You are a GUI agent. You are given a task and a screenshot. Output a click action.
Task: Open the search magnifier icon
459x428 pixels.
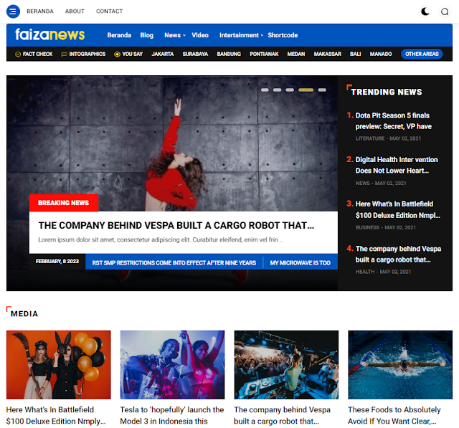click(x=445, y=11)
